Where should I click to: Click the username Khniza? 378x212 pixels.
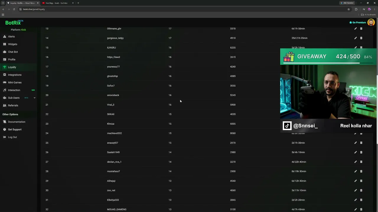110,124
